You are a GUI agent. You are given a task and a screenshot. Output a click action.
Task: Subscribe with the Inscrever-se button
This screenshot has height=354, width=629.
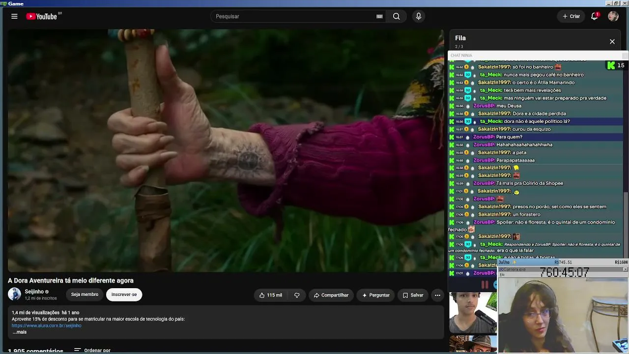tap(124, 295)
